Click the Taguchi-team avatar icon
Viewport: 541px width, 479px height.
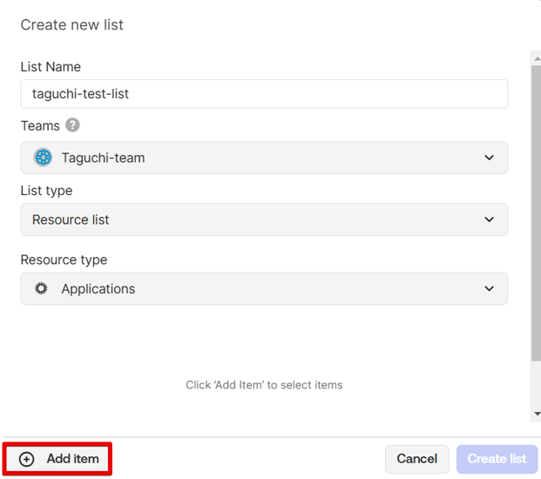43,158
